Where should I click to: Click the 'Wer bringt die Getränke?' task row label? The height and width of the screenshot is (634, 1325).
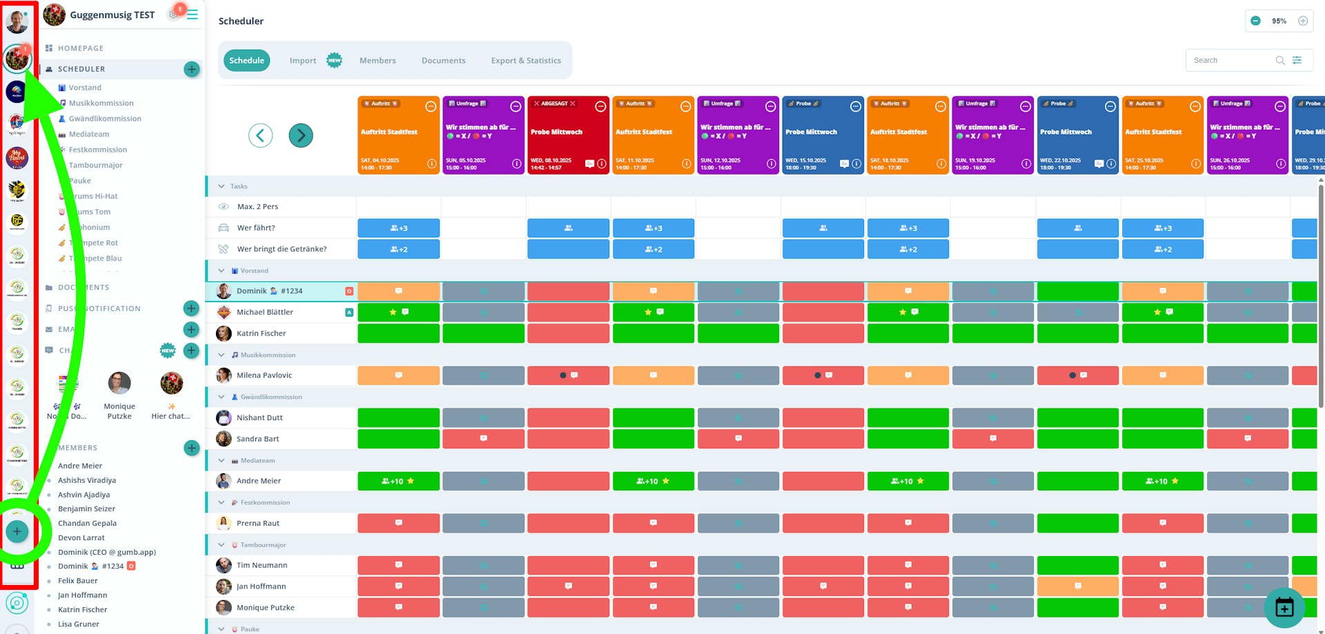coord(282,249)
